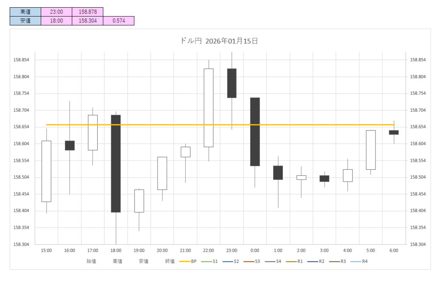Select the large black candlestick at 18:00
Screen dimensions: 435x281
(116, 163)
